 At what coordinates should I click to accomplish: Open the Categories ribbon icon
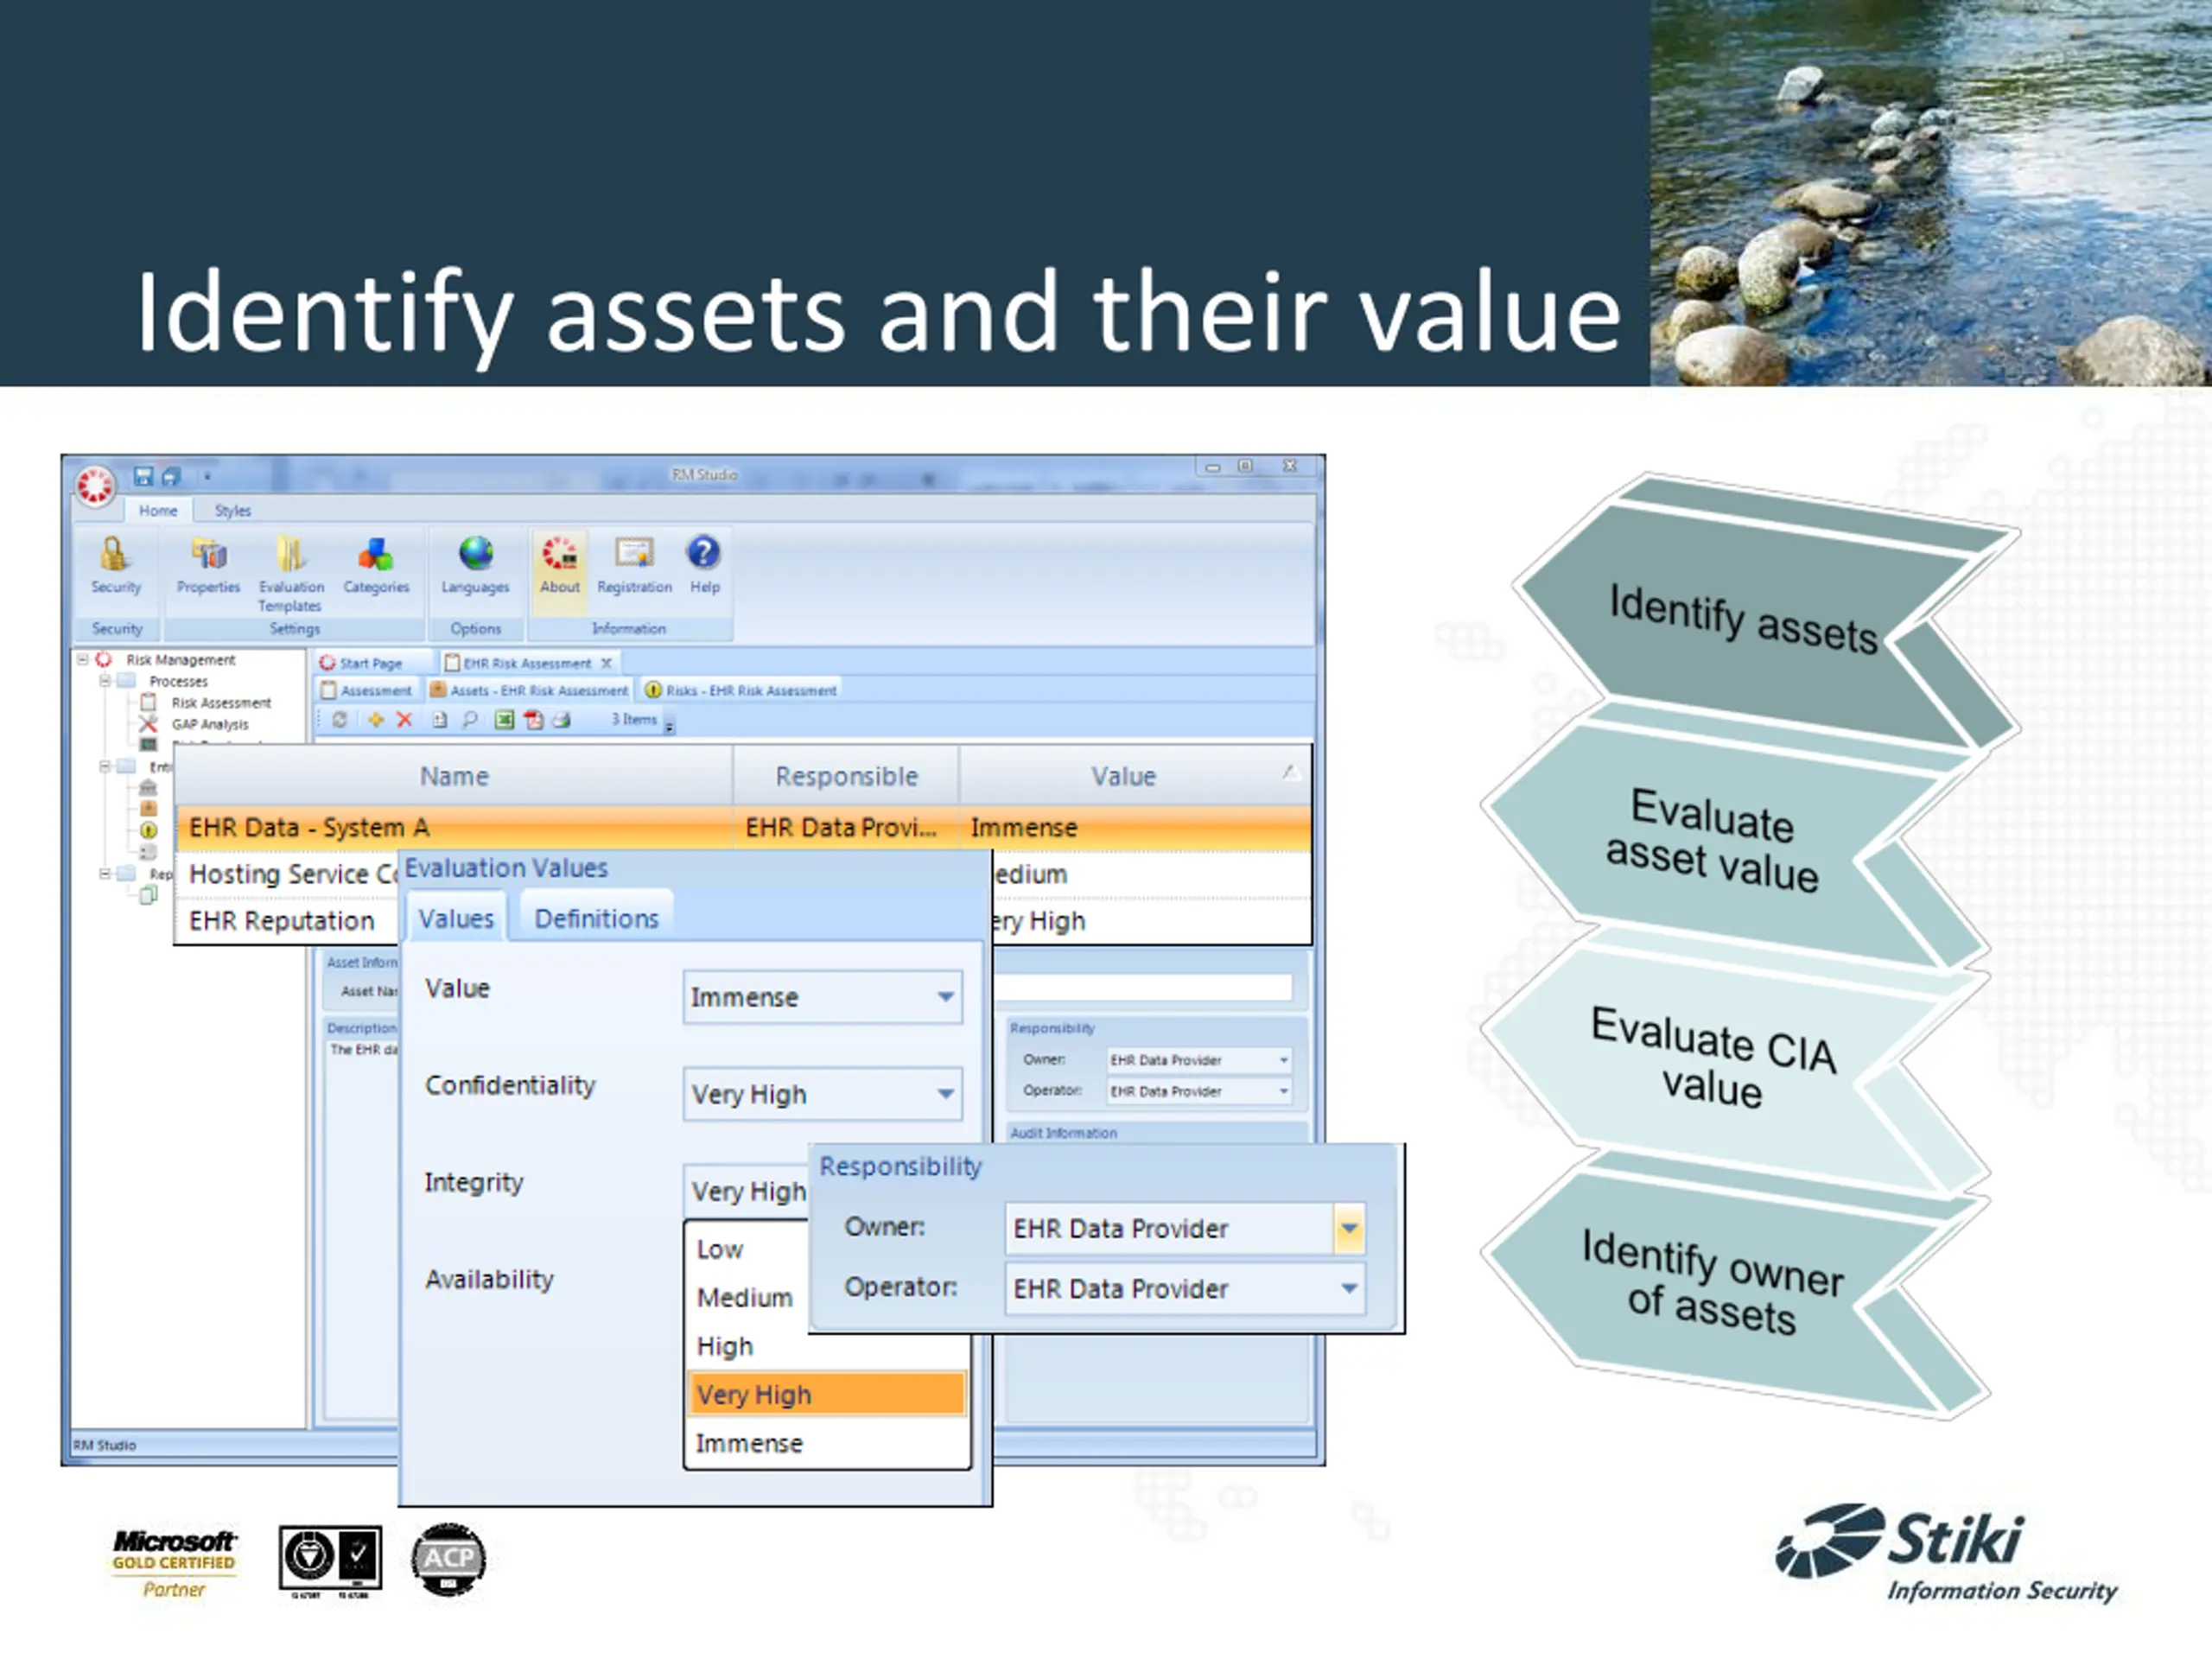pos(376,556)
